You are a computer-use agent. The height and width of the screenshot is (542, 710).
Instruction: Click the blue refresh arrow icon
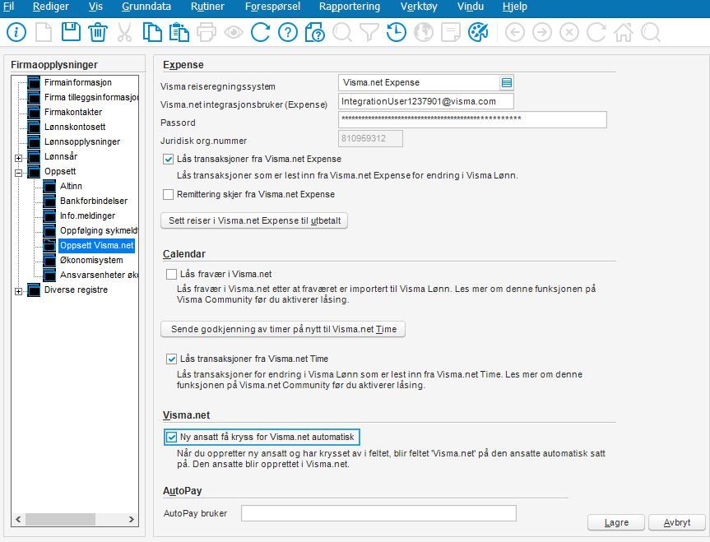pos(260,33)
